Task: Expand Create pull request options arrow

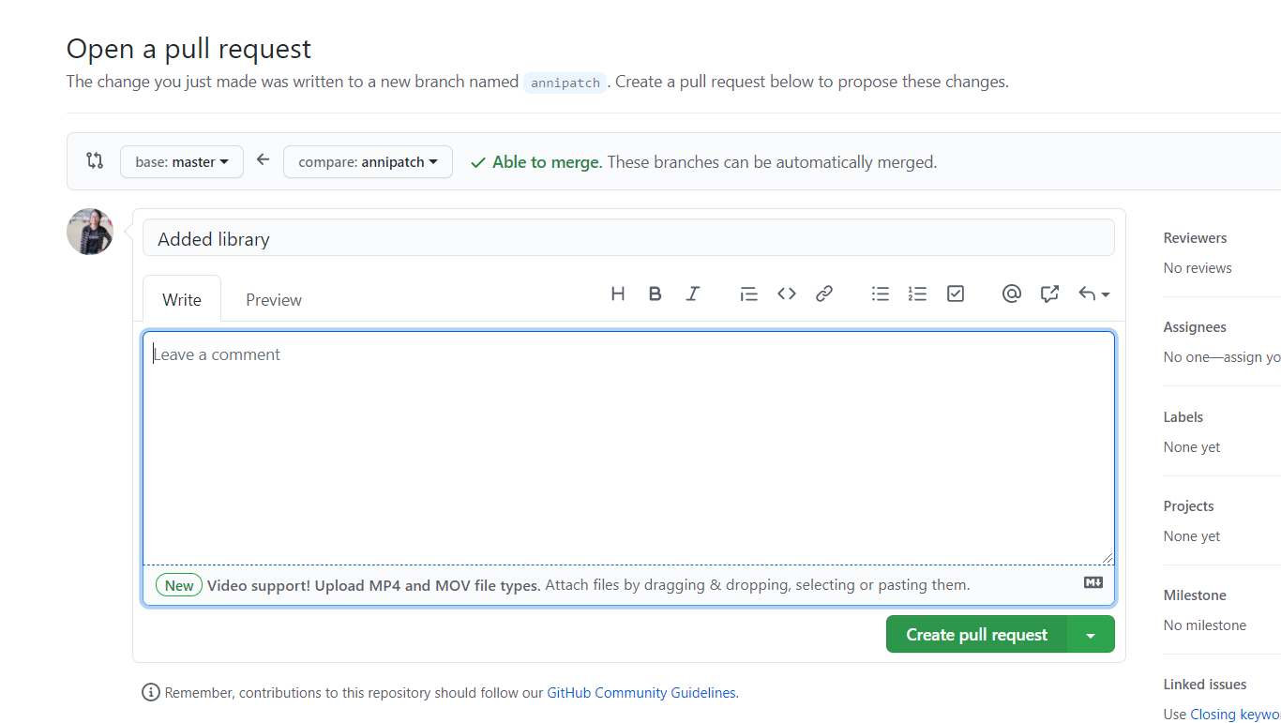Action: pyautogui.click(x=1091, y=635)
